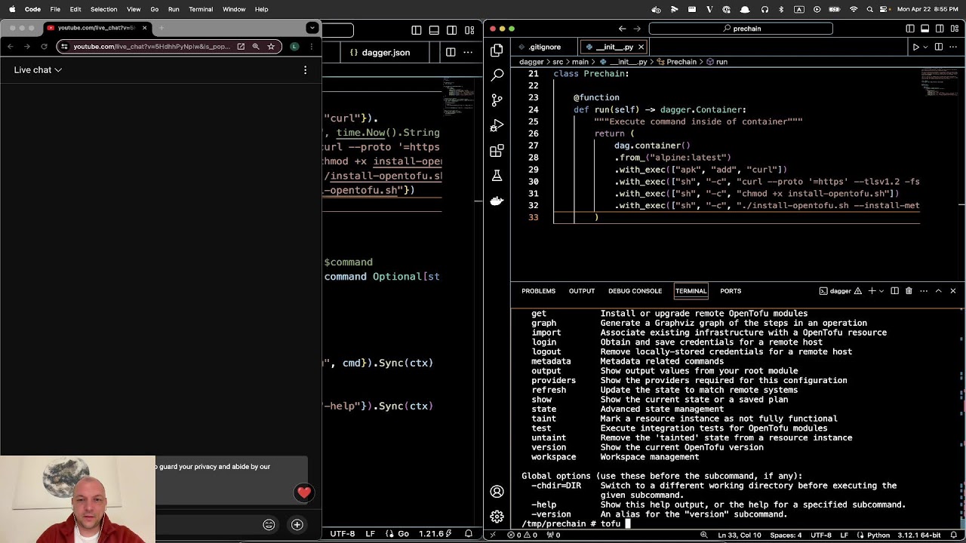966x543 pixels.
Task: Go back in the right VS Code window
Action: pos(622,29)
